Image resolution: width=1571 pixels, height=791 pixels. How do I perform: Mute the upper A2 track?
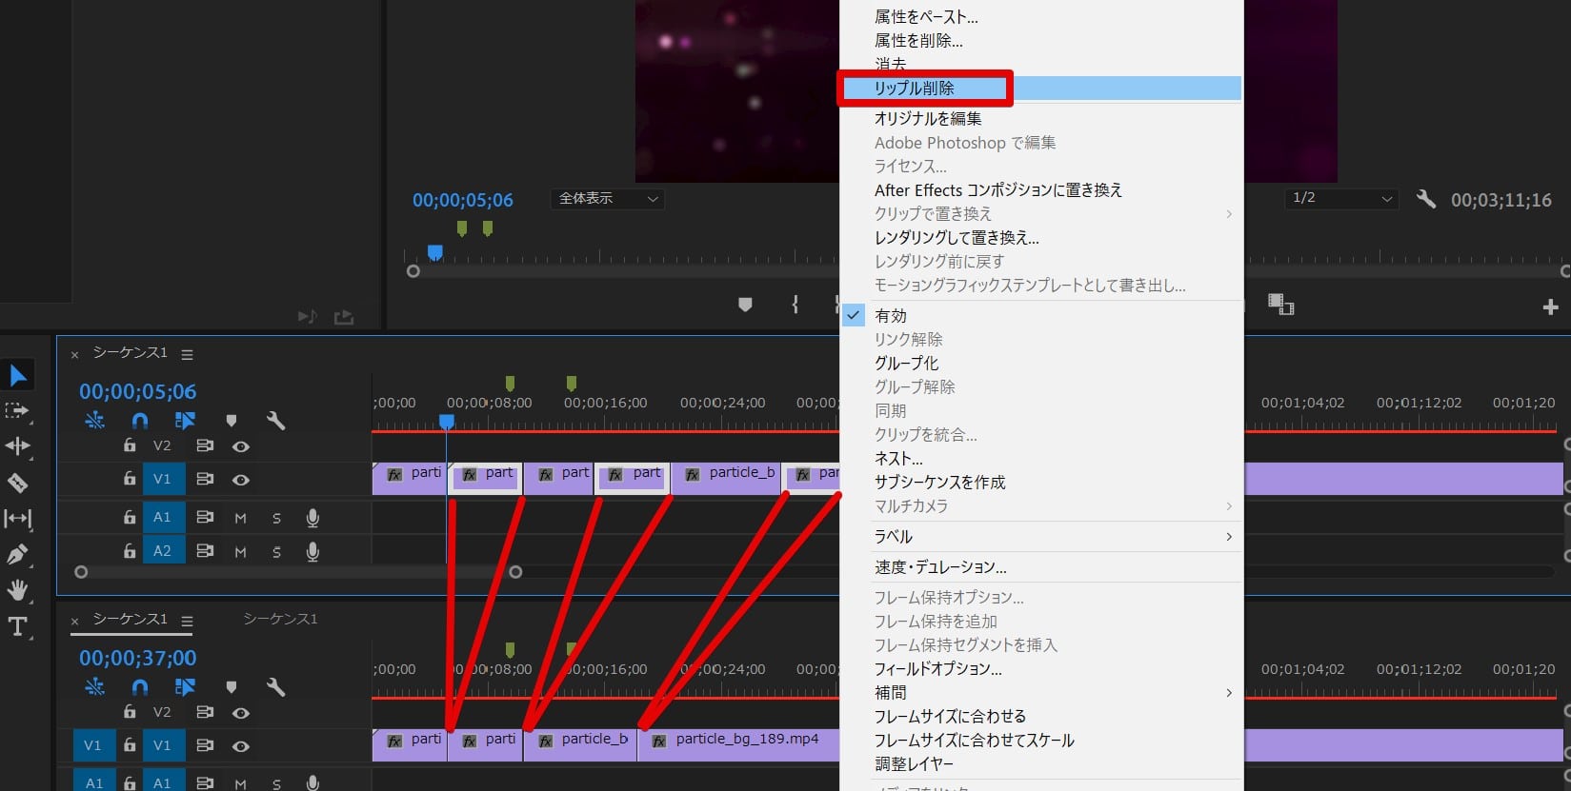point(240,551)
